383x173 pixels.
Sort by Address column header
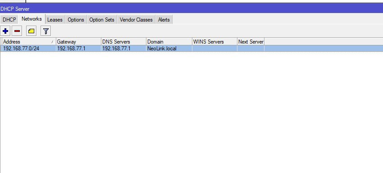tap(29, 42)
